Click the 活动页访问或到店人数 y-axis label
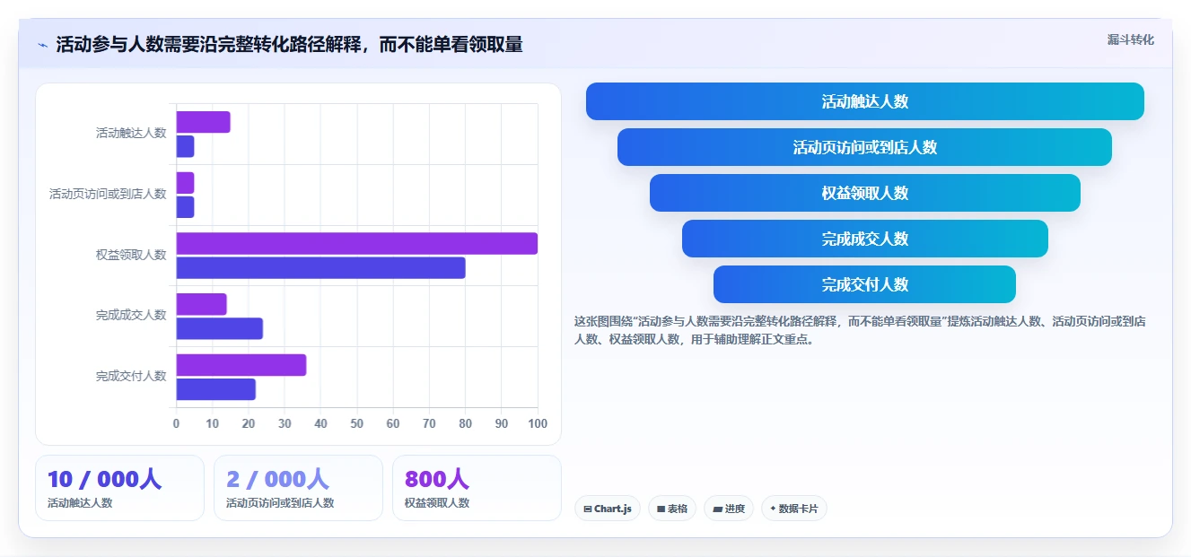Screen dimensions: 1191x557 point(108,194)
